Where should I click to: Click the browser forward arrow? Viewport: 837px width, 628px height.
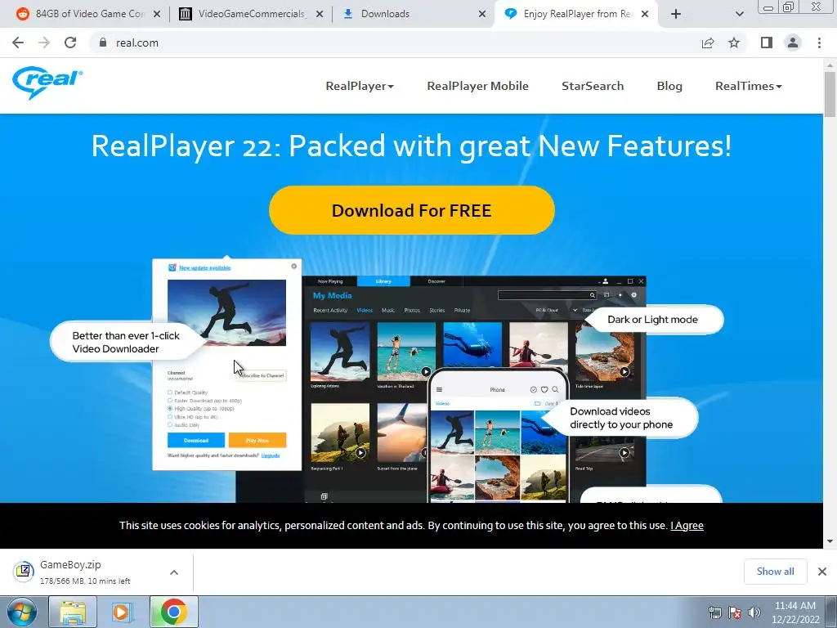coord(44,43)
